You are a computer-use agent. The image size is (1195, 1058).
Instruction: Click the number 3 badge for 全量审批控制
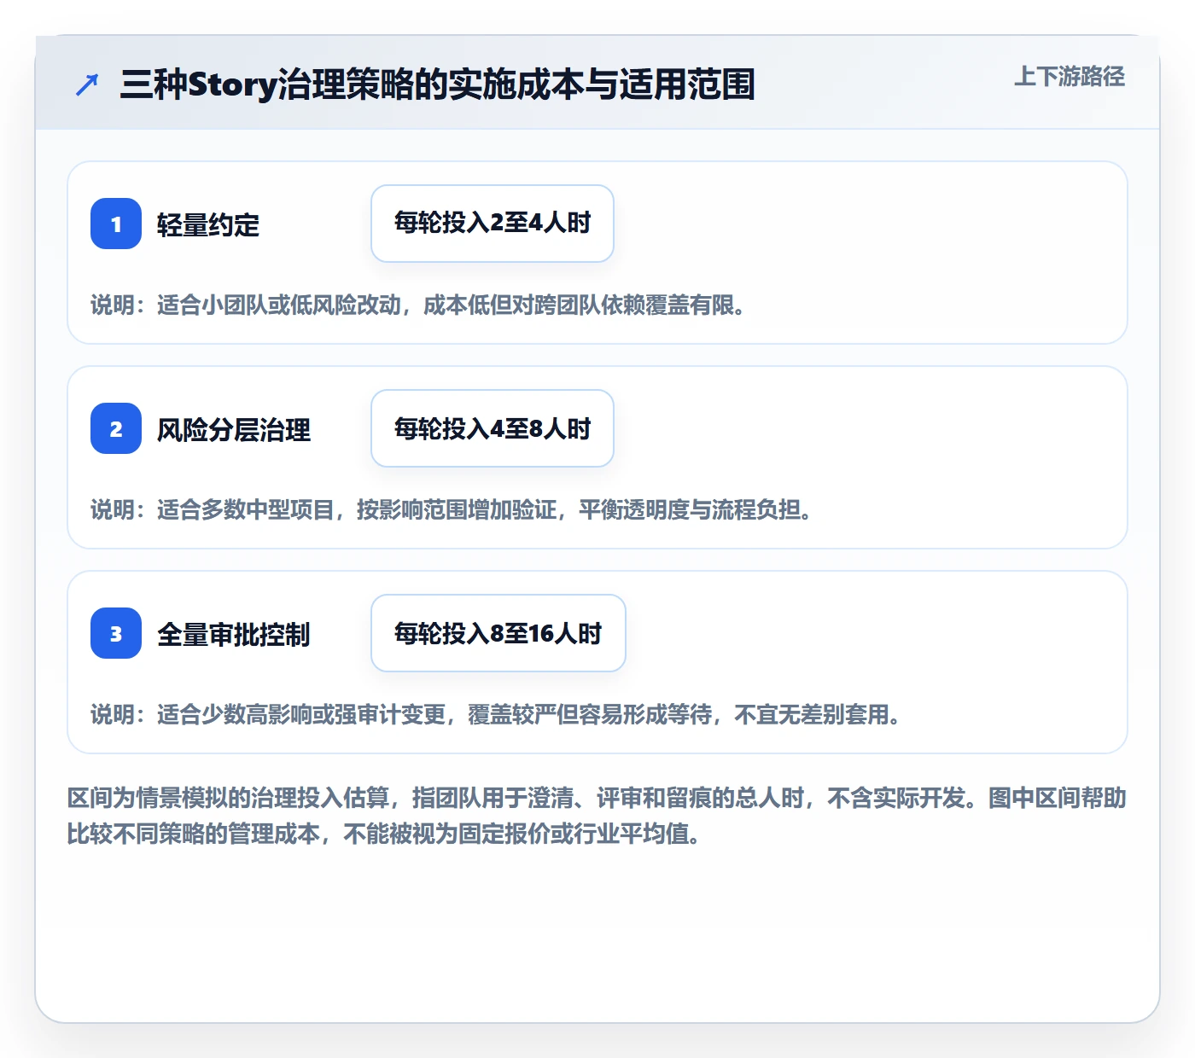click(x=116, y=633)
